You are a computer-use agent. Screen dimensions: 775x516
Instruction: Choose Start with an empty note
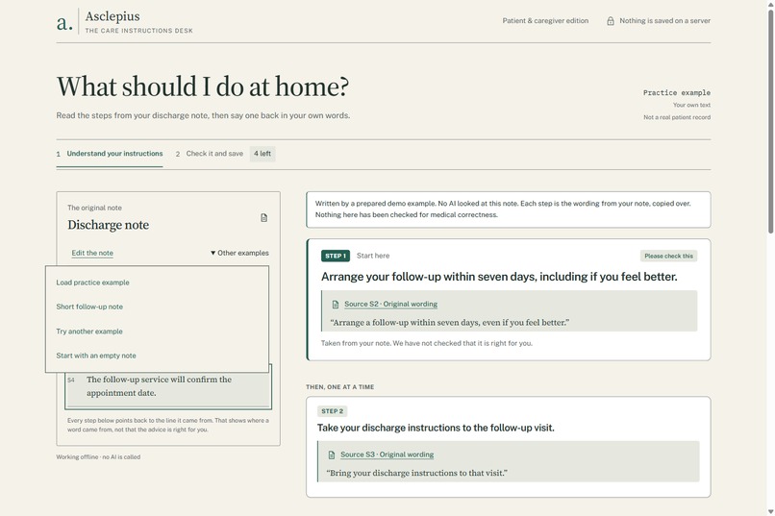tap(96, 356)
